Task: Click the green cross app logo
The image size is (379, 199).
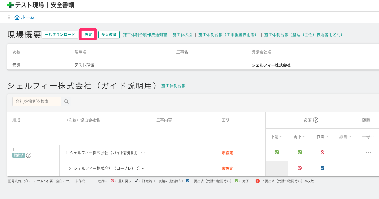Action: coord(10,5)
